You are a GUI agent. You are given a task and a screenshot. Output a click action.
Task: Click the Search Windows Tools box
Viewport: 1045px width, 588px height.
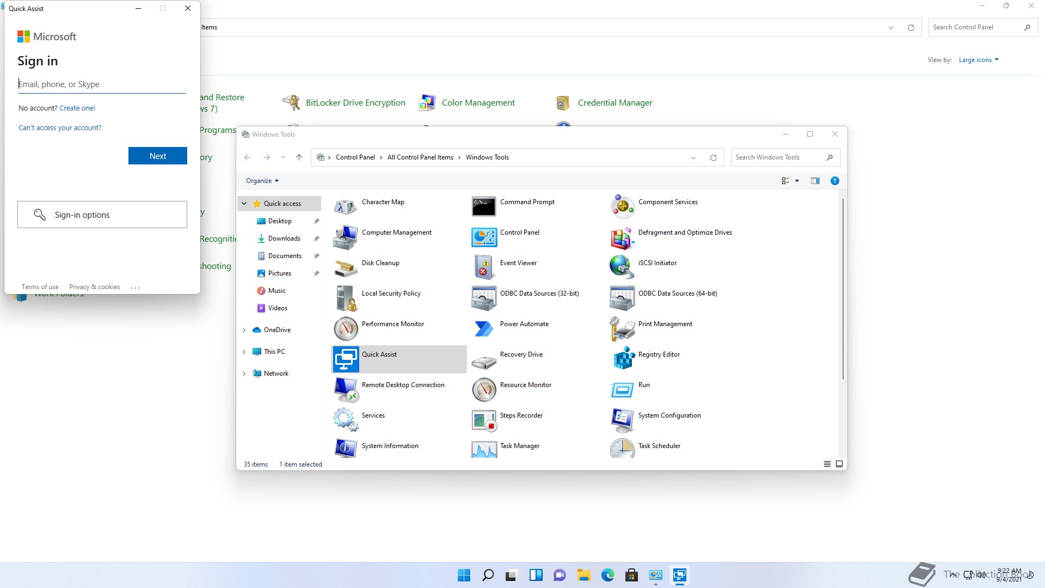point(785,157)
